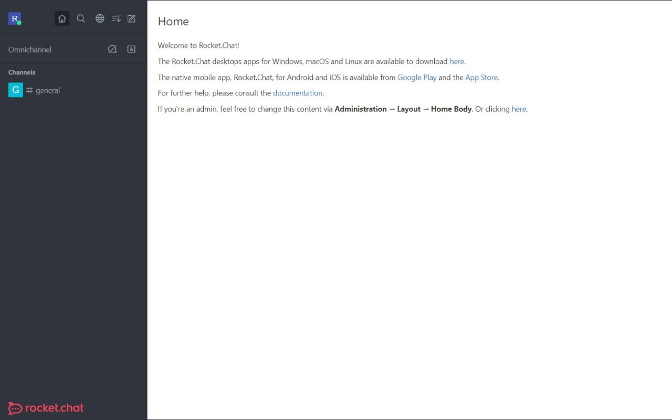The image size is (672, 420).
Task: Toggle your online status via the avatar badge
Action: point(19,23)
